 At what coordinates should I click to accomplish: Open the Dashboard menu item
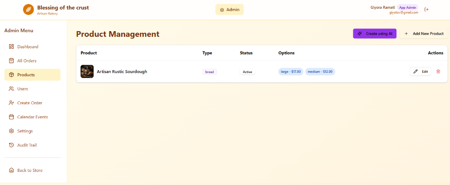tap(33, 46)
